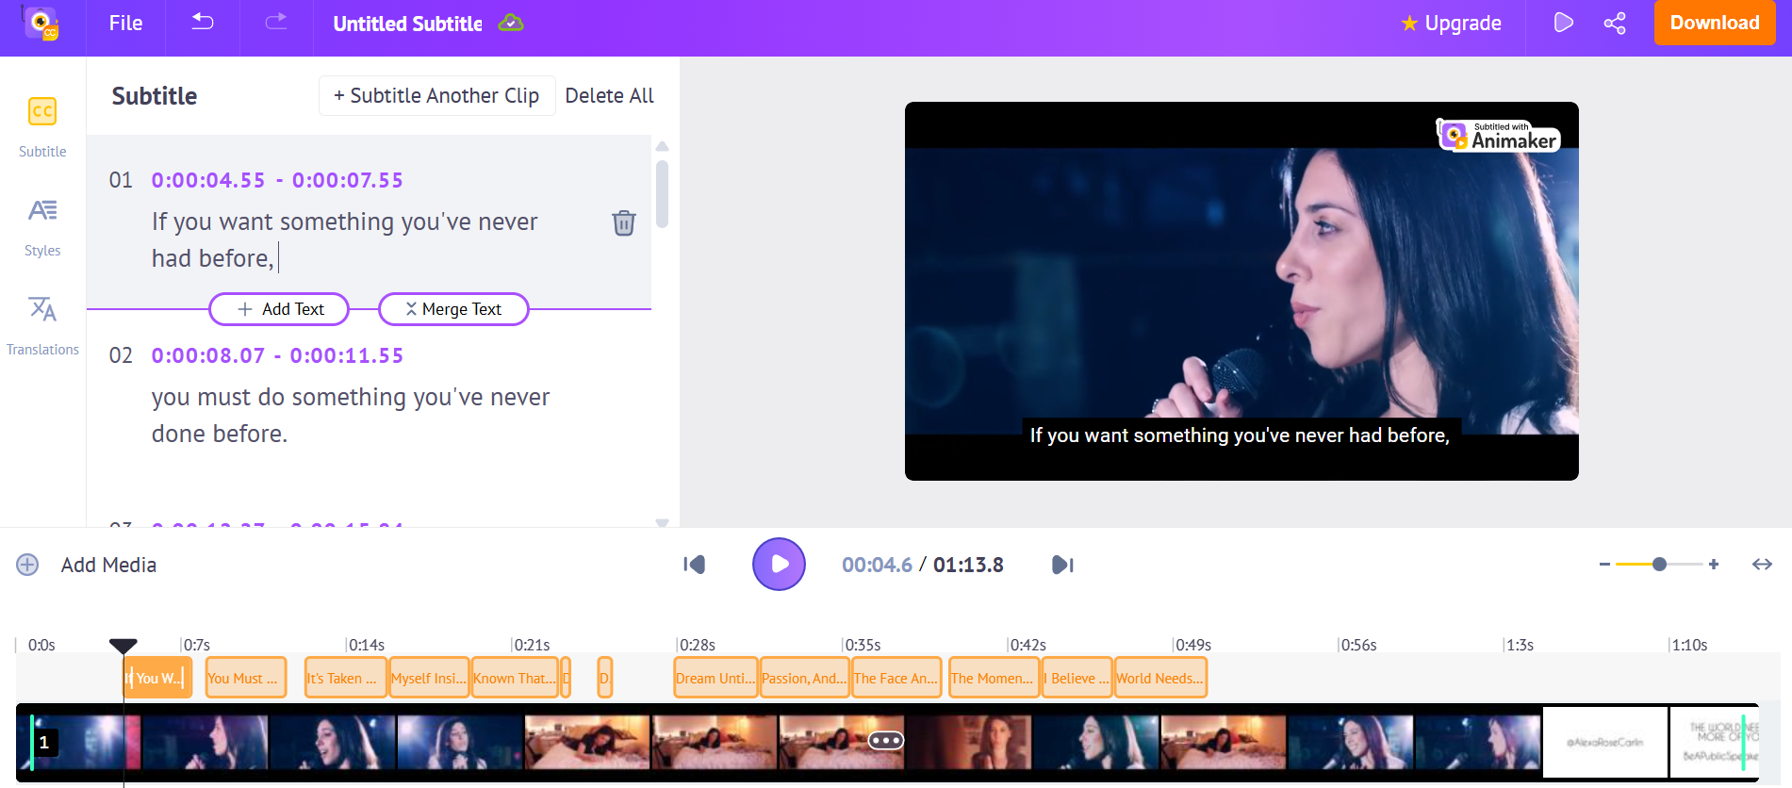Edit start time 0:00:08.07 of subtitle 02
Screen dimensions: 1792x788
click(x=208, y=355)
